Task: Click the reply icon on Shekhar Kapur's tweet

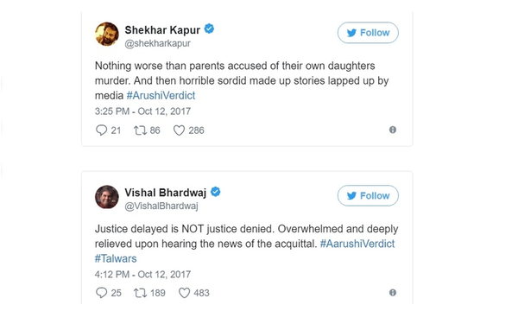Action: coord(101,130)
